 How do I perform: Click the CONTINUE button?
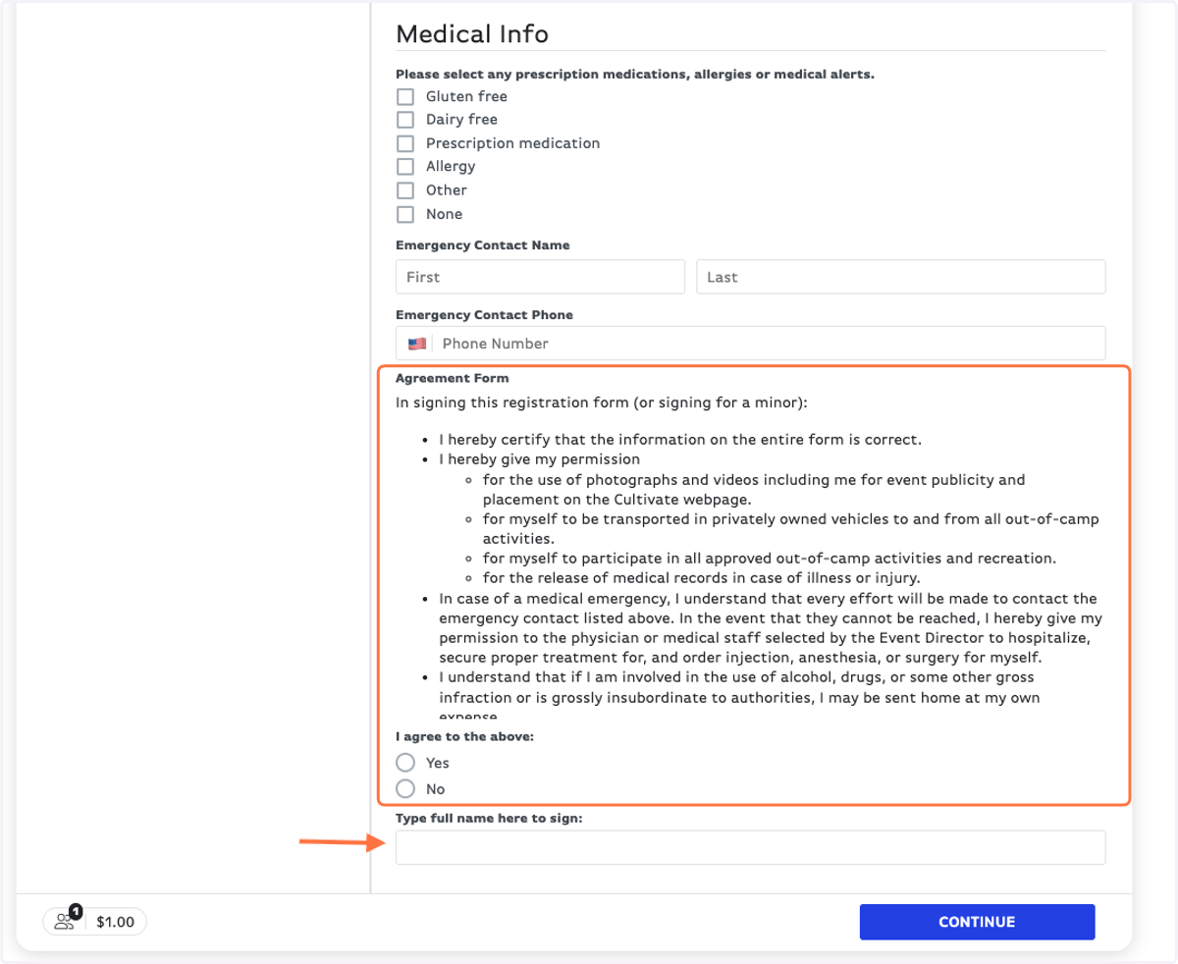(977, 922)
